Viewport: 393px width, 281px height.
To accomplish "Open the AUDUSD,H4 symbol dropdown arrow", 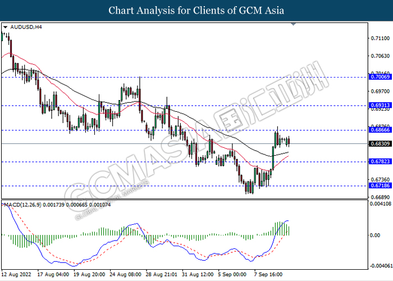I will [x=5, y=27].
